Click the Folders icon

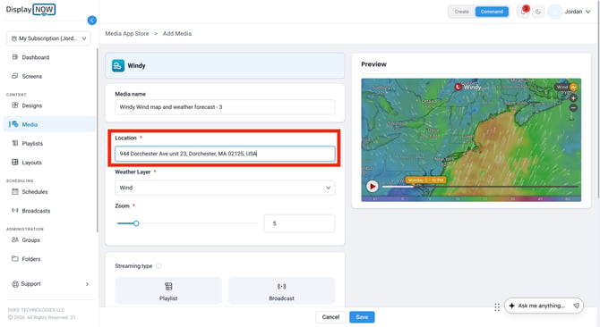[x=15, y=259]
